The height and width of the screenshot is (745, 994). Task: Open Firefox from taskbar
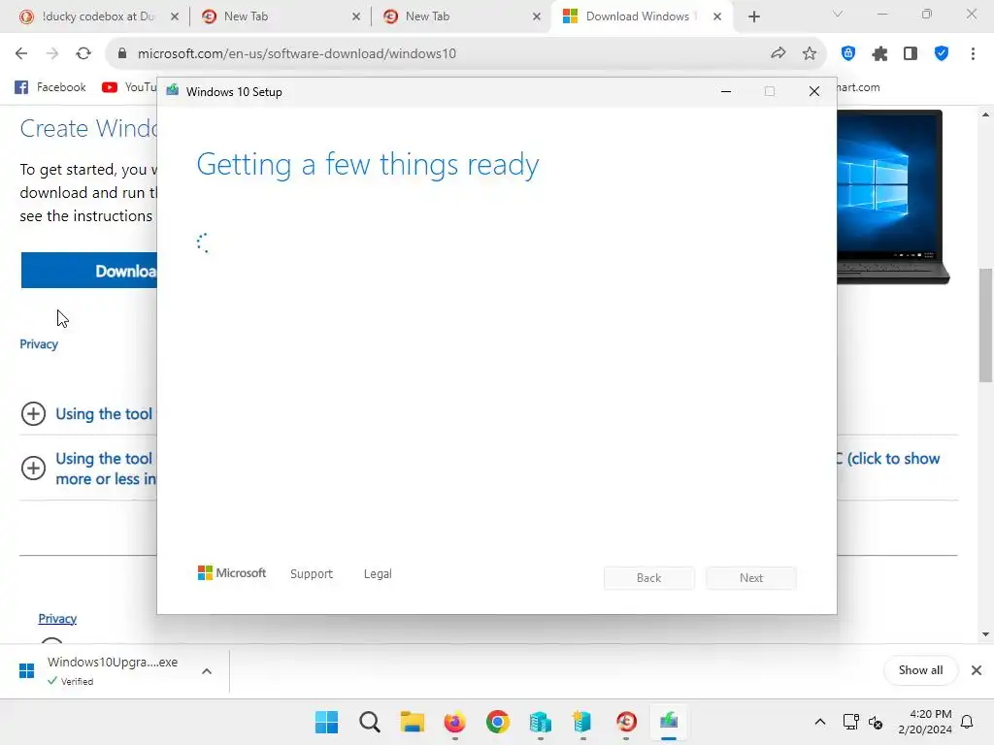(x=454, y=722)
